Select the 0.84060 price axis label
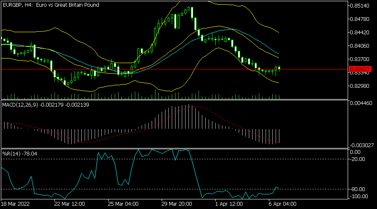377x209 pixels. pyautogui.click(x=361, y=46)
